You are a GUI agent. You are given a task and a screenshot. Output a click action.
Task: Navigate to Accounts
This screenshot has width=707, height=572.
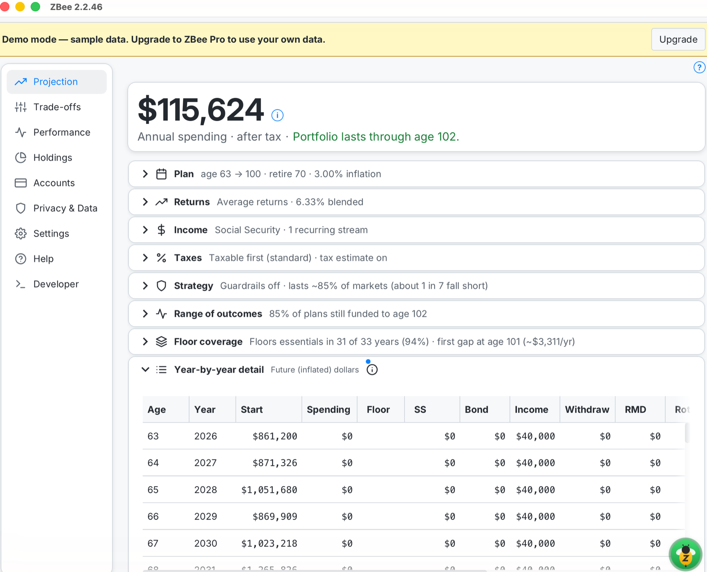click(x=57, y=183)
